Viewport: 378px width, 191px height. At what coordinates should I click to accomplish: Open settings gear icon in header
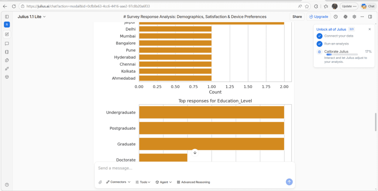pos(354,17)
